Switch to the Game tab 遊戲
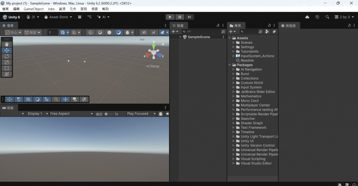The height and width of the screenshot is (186, 358). click(x=8, y=108)
